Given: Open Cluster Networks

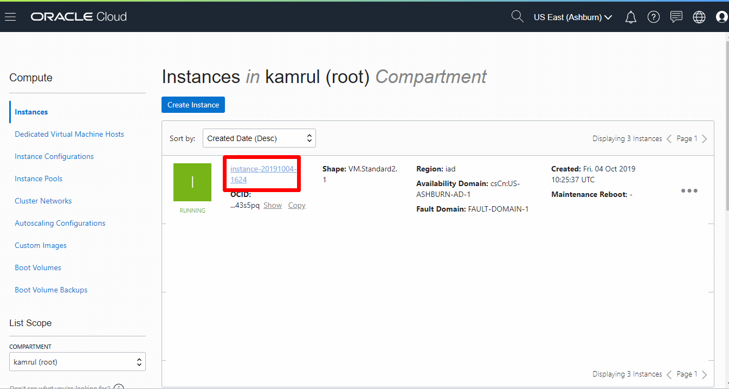Looking at the screenshot, I should (x=43, y=201).
